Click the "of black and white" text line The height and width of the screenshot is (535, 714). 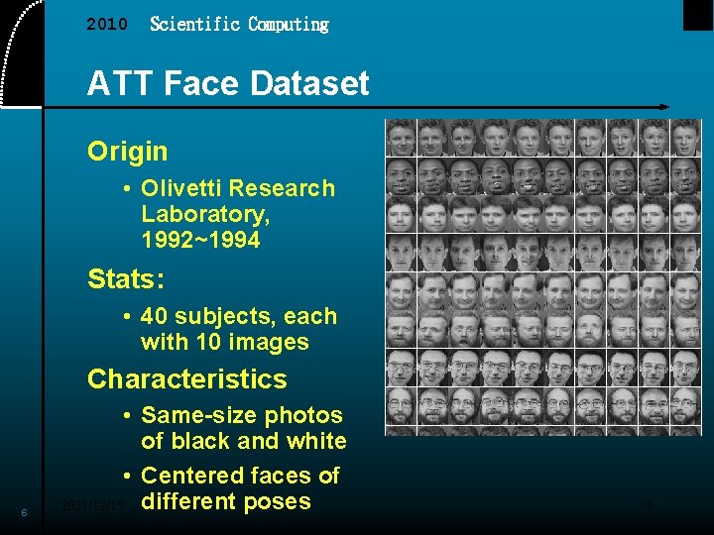coord(244,440)
